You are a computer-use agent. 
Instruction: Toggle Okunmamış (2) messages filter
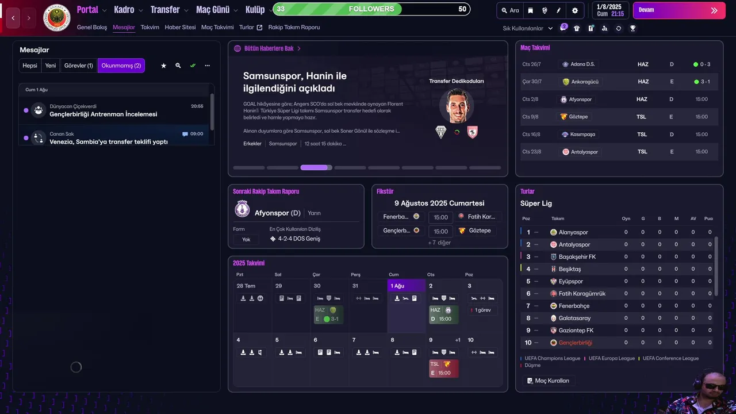pyautogui.click(x=121, y=66)
